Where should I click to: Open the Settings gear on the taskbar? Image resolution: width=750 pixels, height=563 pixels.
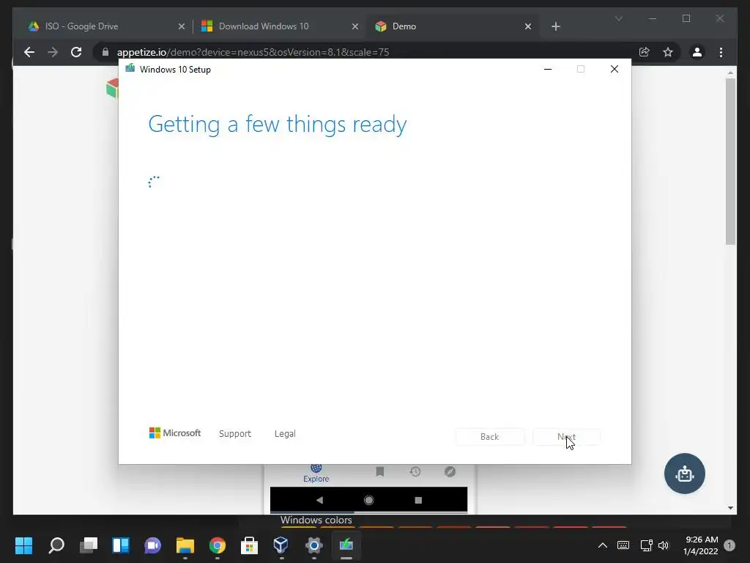pos(313,545)
